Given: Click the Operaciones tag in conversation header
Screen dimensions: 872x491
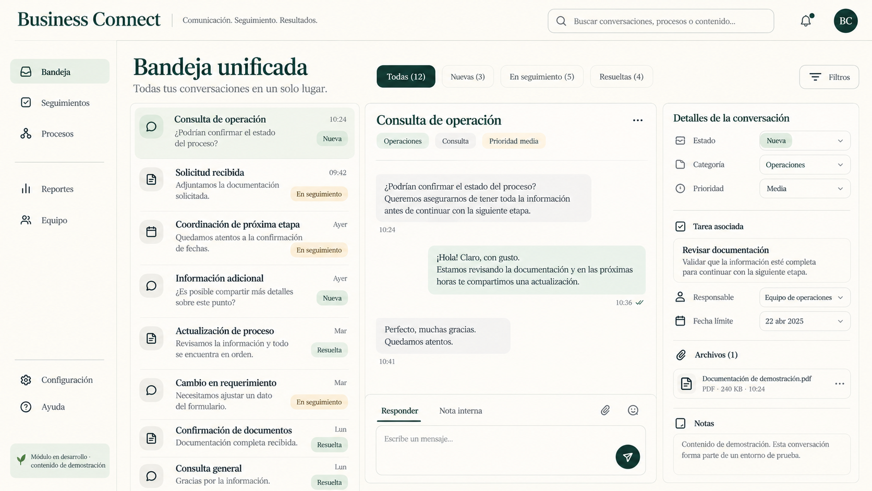Looking at the screenshot, I should (x=403, y=141).
